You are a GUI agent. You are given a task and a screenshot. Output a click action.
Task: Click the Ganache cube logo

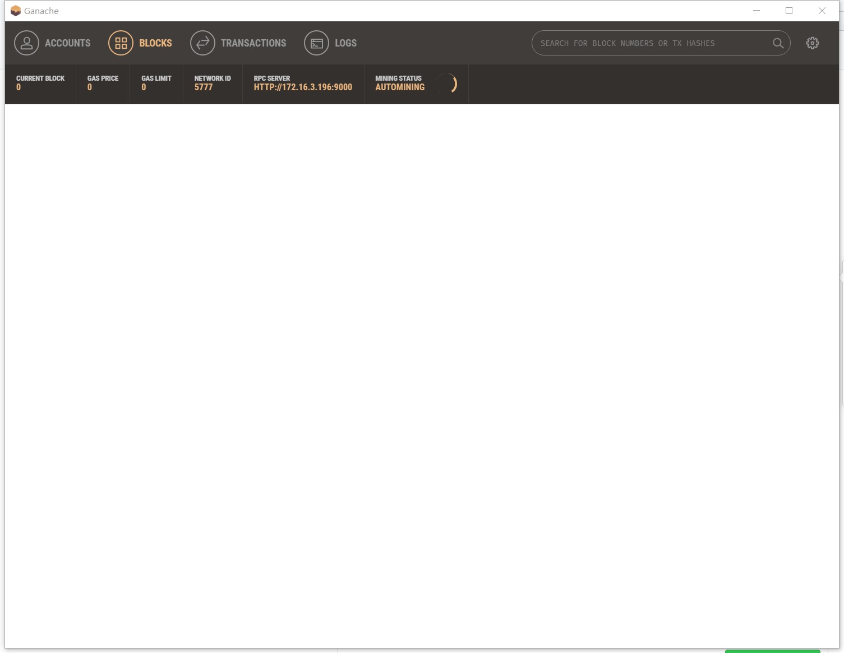15,10
